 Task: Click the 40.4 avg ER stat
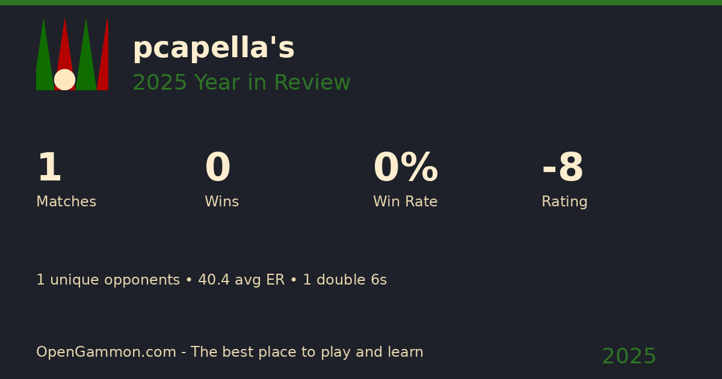pyautogui.click(x=241, y=280)
